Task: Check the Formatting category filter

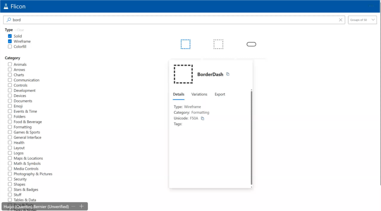Action: 10,127
